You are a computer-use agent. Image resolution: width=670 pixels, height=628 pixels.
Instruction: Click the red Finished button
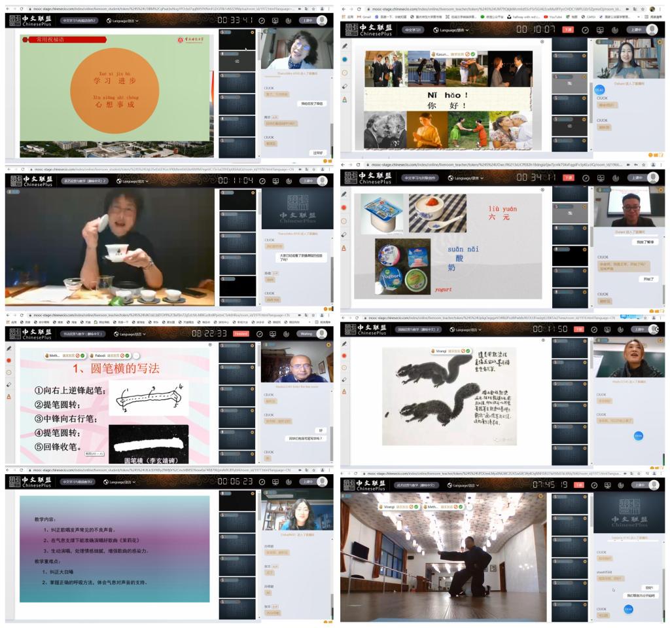click(x=241, y=333)
